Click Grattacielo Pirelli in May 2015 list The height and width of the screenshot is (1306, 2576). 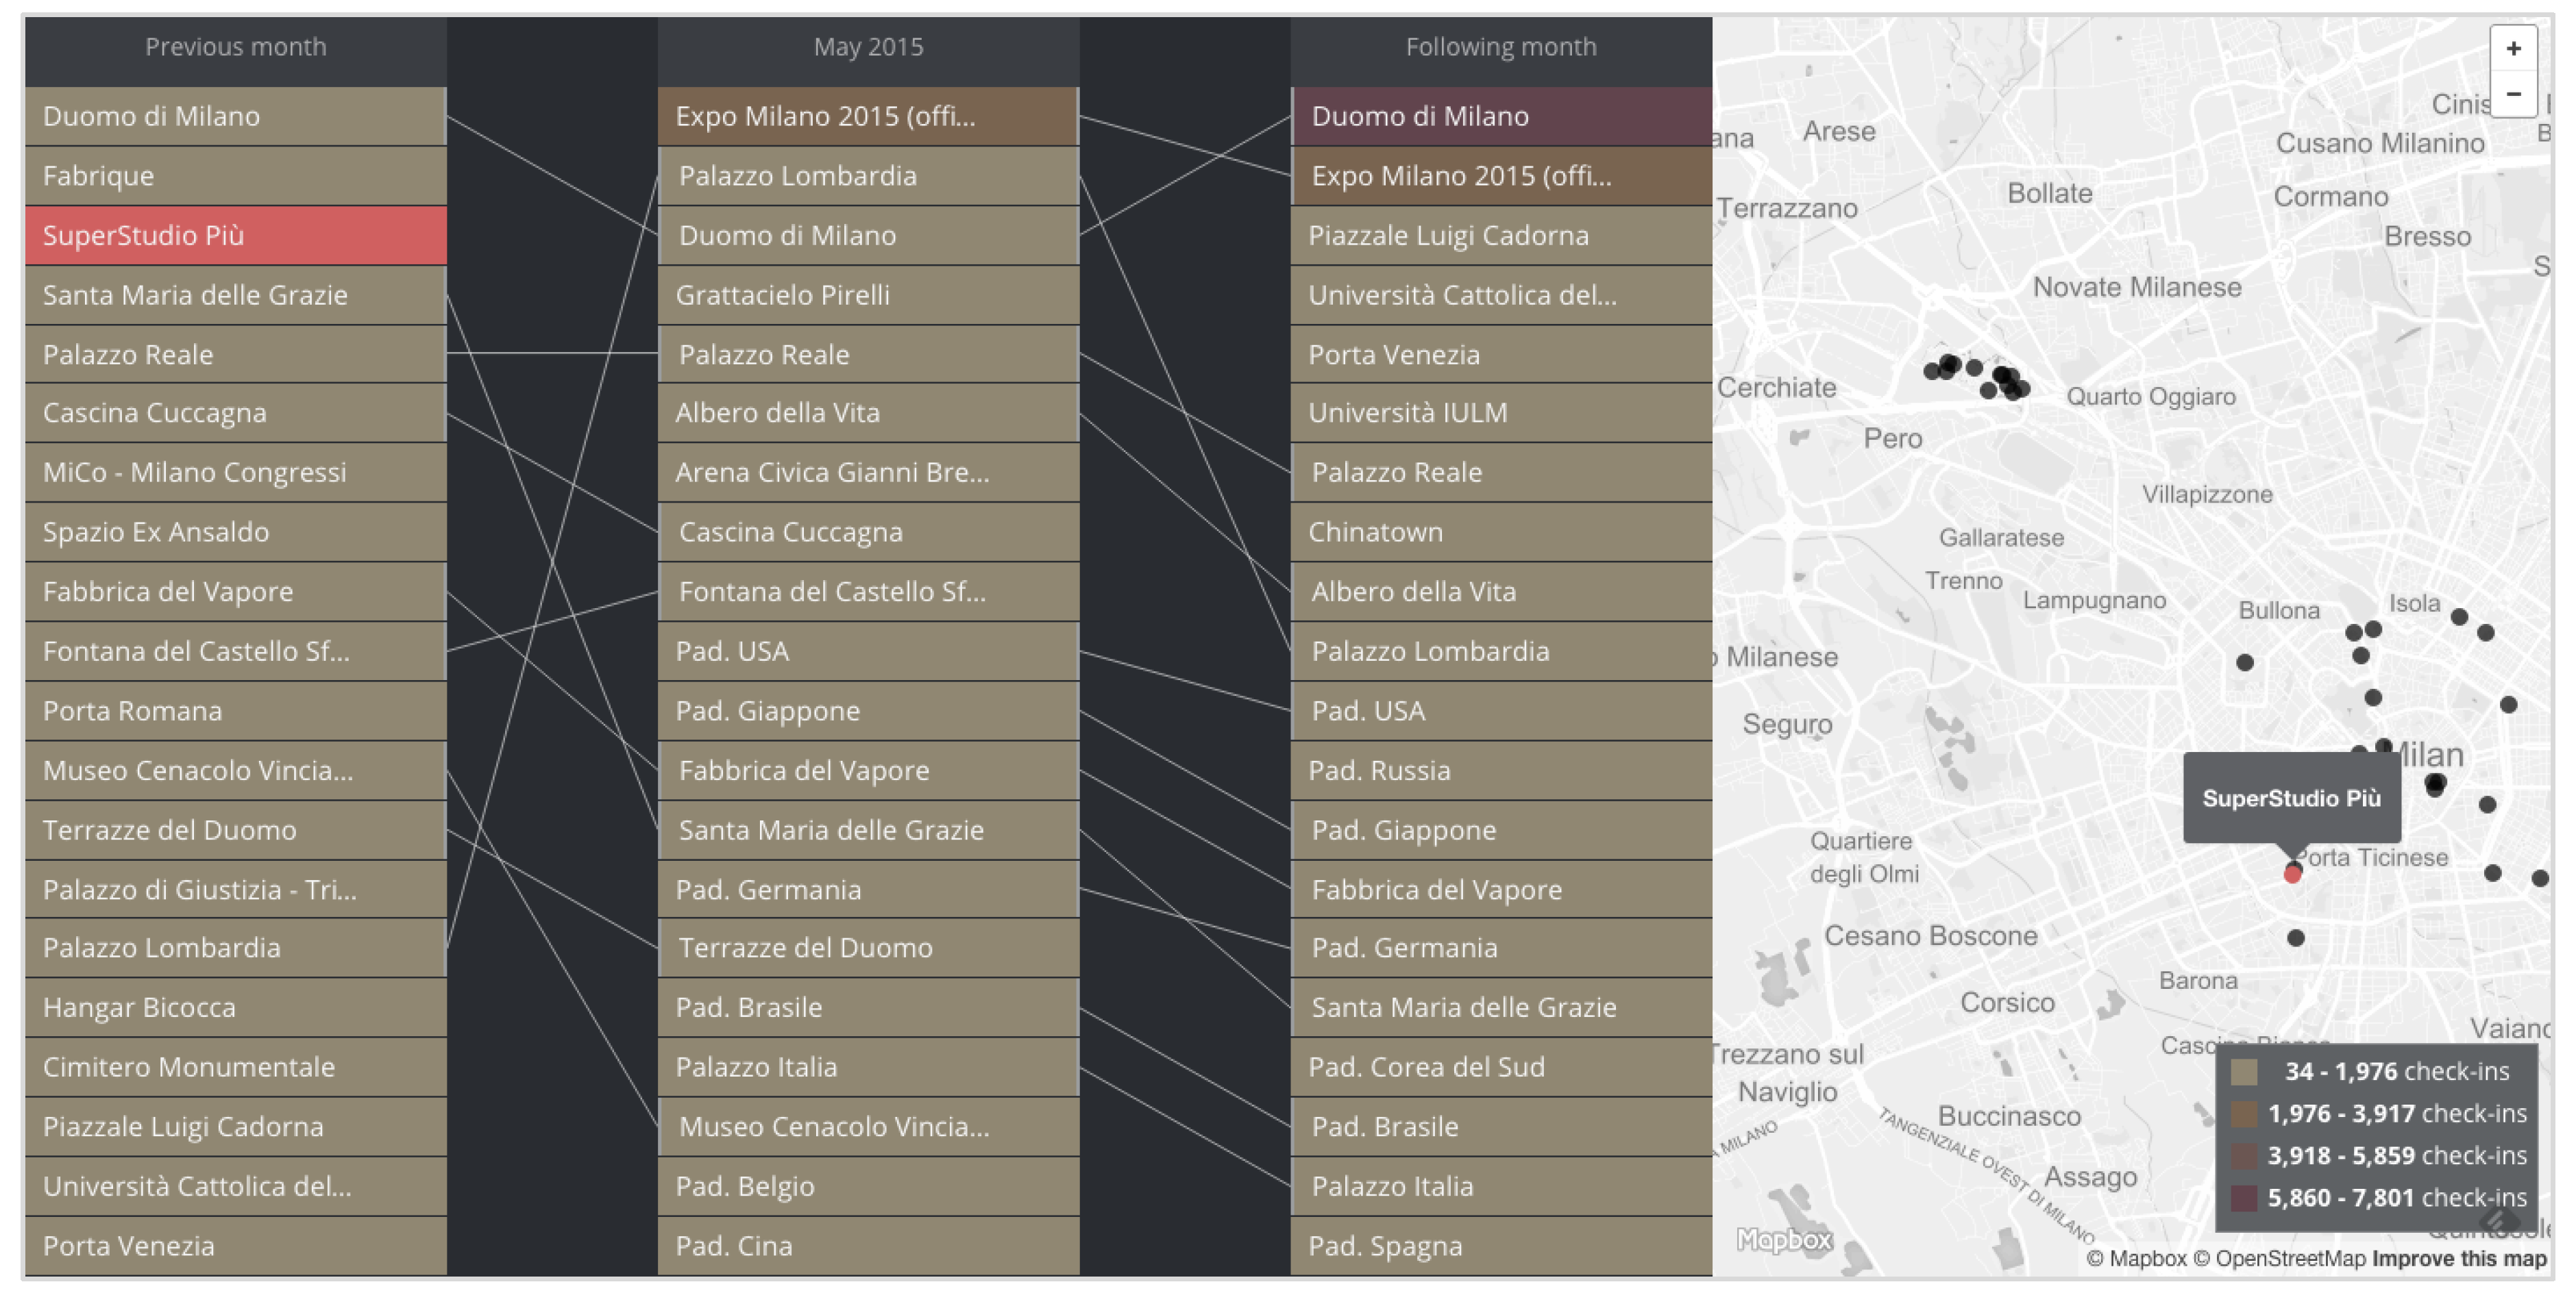pyautogui.click(x=867, y=294)
